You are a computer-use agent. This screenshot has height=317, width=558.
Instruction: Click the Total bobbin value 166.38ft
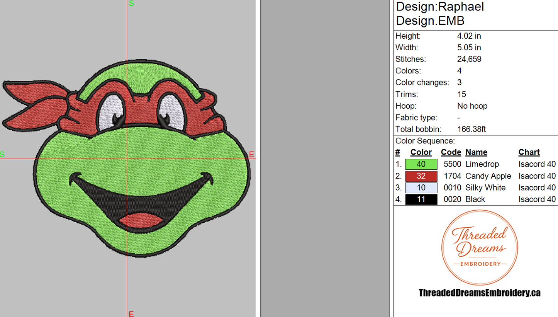click(472, 129)
